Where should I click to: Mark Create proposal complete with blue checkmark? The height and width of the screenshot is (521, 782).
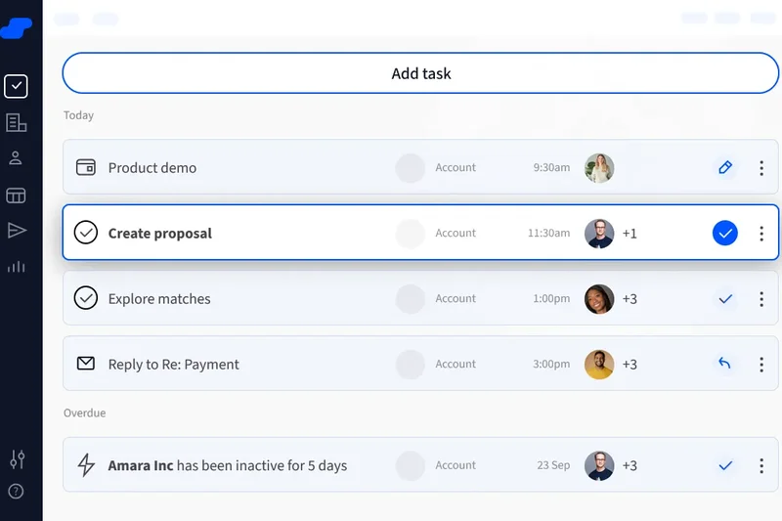(x=725, y=233)
